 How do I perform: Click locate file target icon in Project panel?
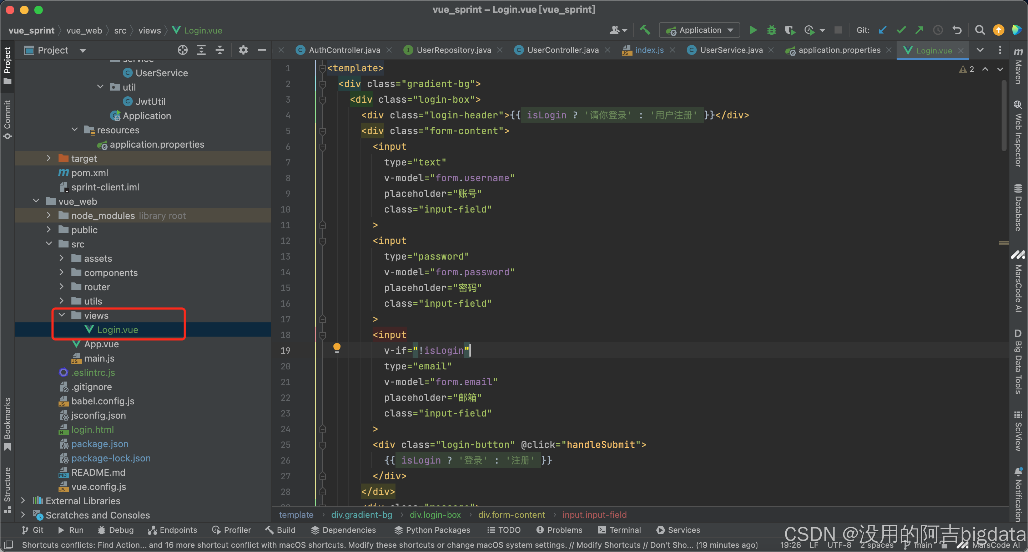pyautogui.click(x=182, y=50)
